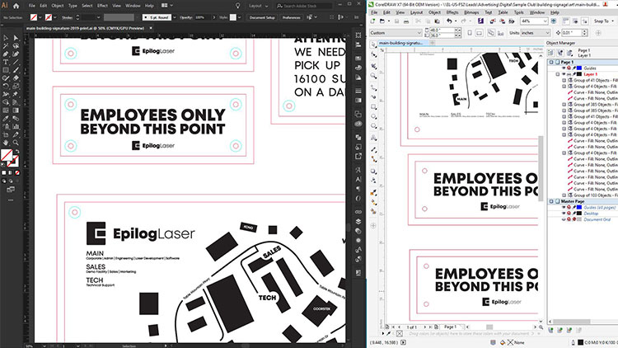Toggle printing icon for Guides layer
This screenshot has width=618, height=348.
(x=569, y=68)
